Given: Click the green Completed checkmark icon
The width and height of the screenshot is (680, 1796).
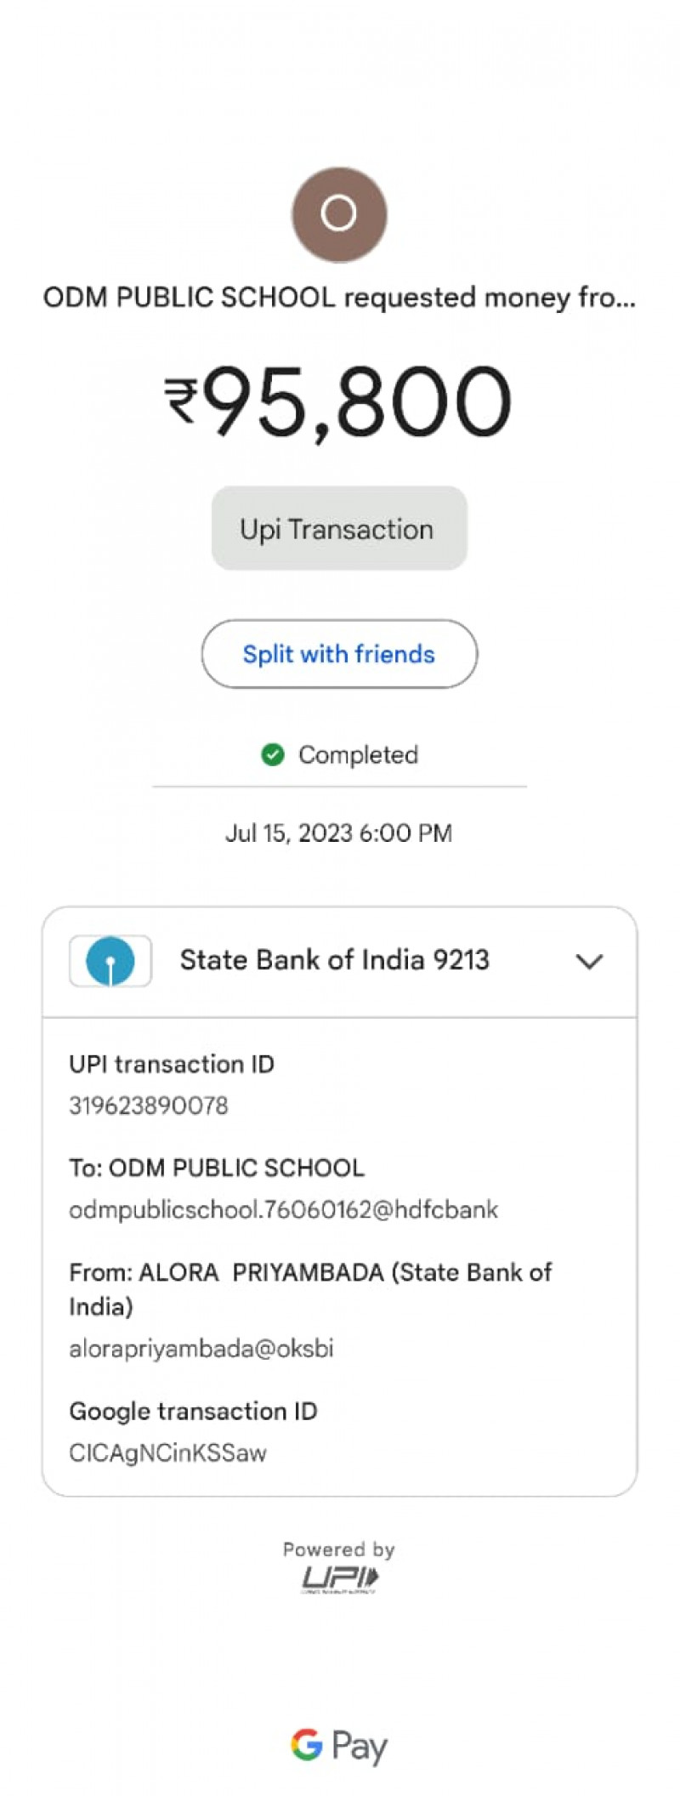Looking at the screenshot, I should pyautogui.click(x=273, y=754).
